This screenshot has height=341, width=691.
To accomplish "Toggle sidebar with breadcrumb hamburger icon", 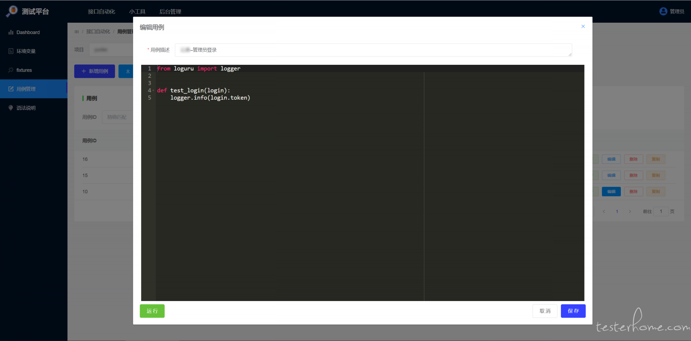I will (x=77, y=32).
